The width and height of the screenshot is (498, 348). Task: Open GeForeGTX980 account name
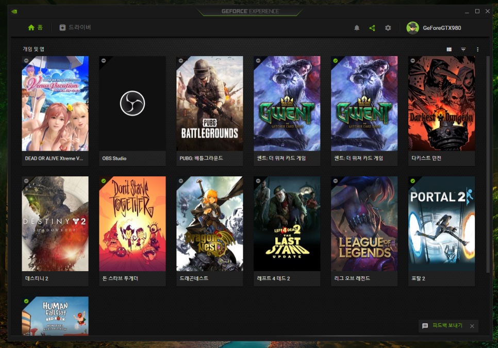coord(442,28)
